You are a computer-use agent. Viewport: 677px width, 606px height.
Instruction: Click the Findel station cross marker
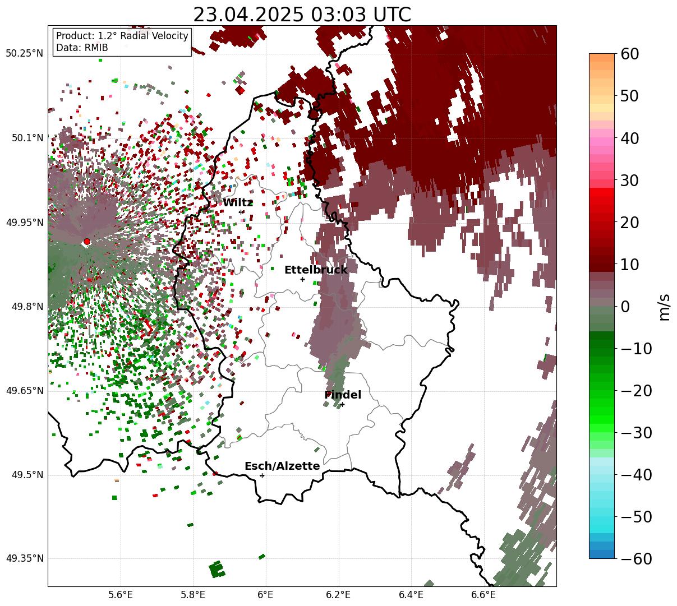click(x=342, y=404)
